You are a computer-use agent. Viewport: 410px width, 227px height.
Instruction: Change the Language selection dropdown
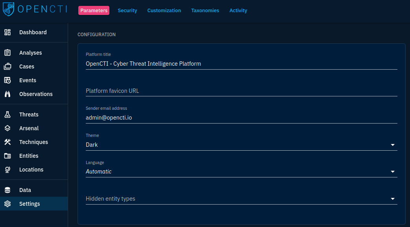pos(392,172)
